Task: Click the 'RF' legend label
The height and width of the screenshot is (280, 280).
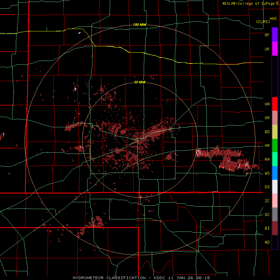Action: click(267, 35)
